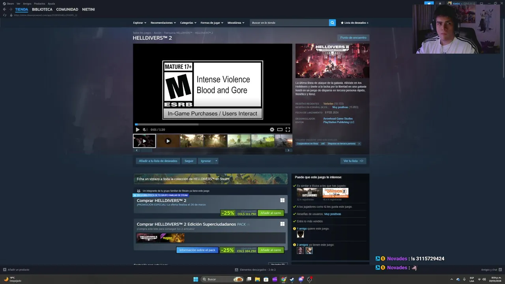
Task: Click the Punto de encuentro button
Action: coord(353,37)
